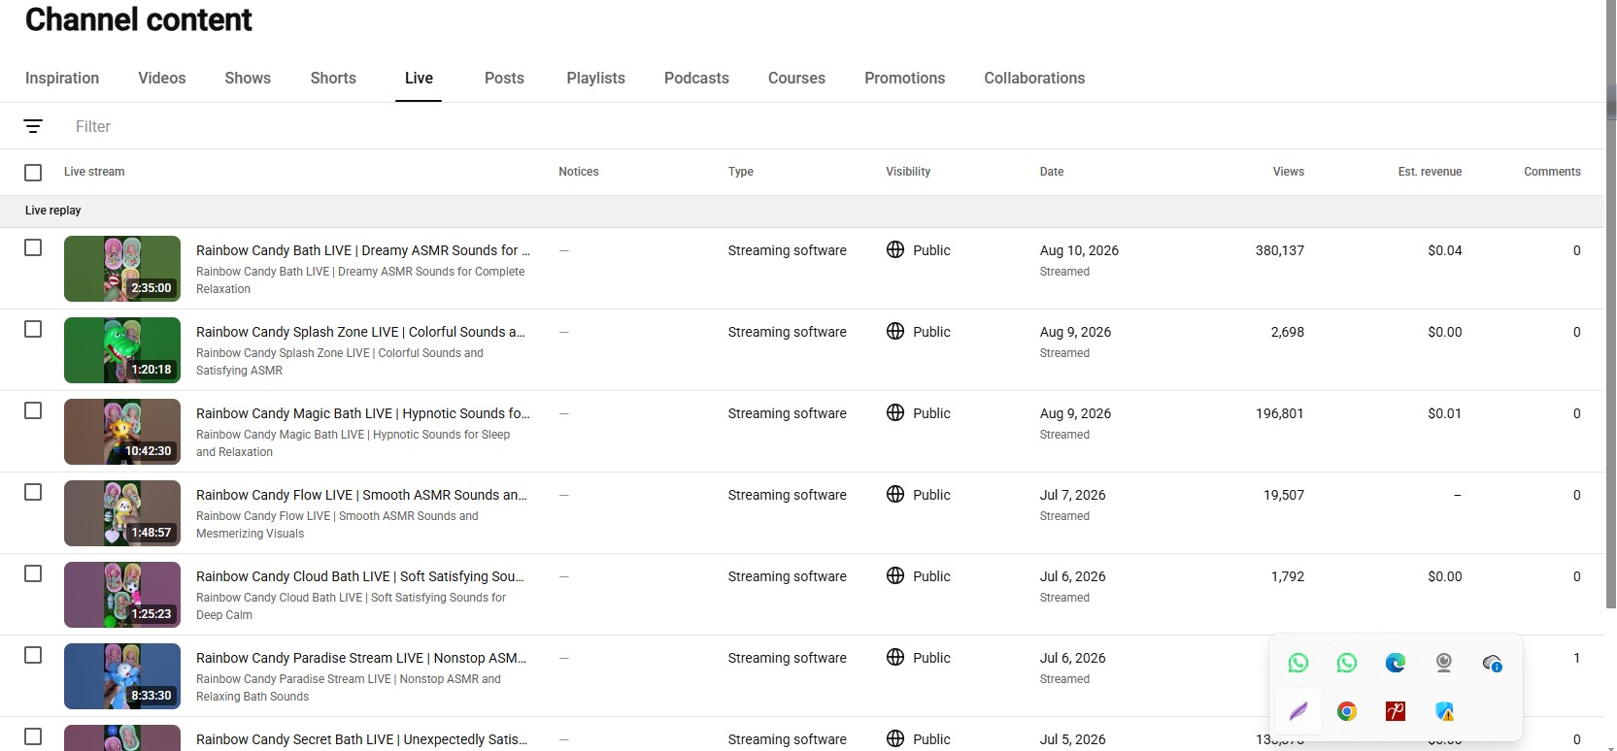
Task: Click the Comments column header
Action: [1552, 172]
